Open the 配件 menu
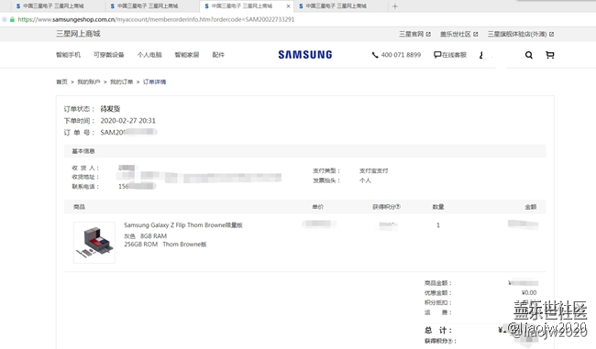 (218, 55)
